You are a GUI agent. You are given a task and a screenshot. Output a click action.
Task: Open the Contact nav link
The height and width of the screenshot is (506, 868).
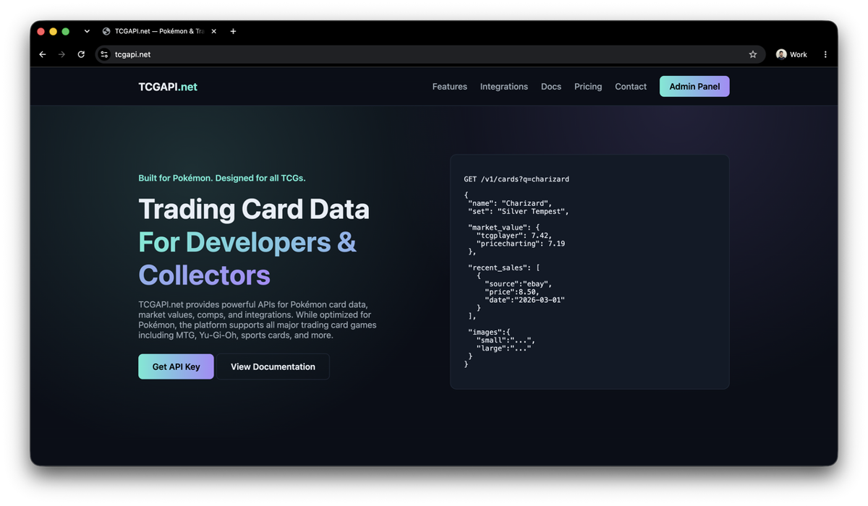631,87
